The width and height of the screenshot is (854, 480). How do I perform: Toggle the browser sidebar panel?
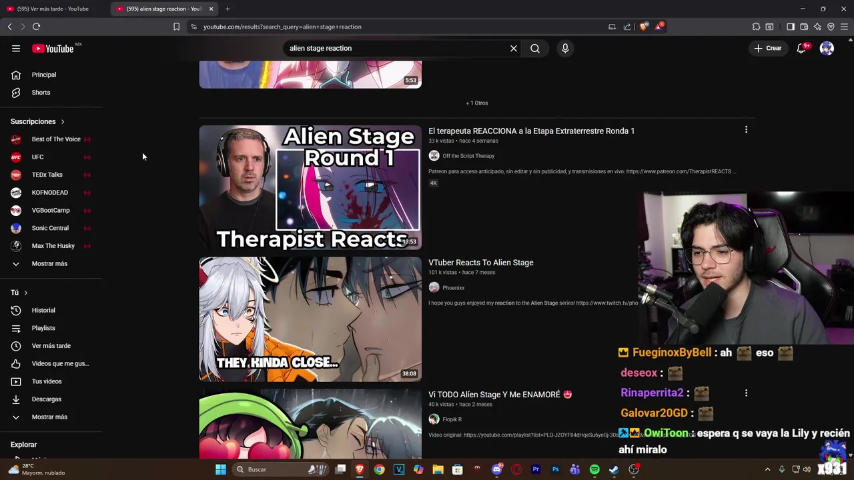click(x=791, y=27)
